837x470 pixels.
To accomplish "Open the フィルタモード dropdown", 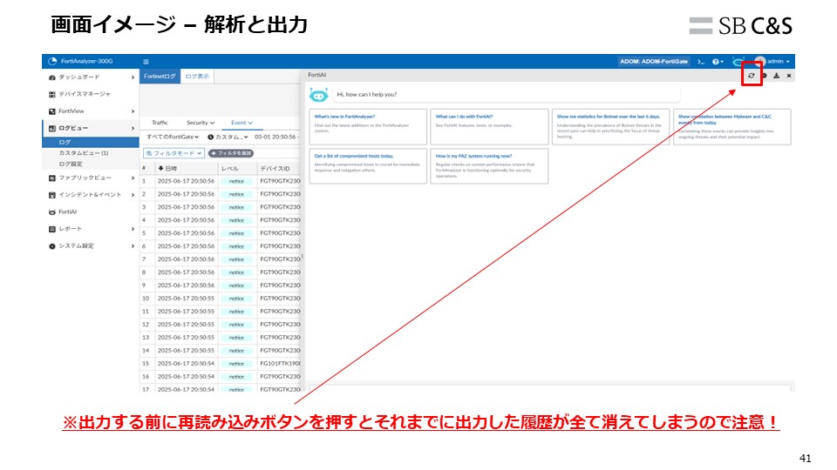I will (174, 153).
